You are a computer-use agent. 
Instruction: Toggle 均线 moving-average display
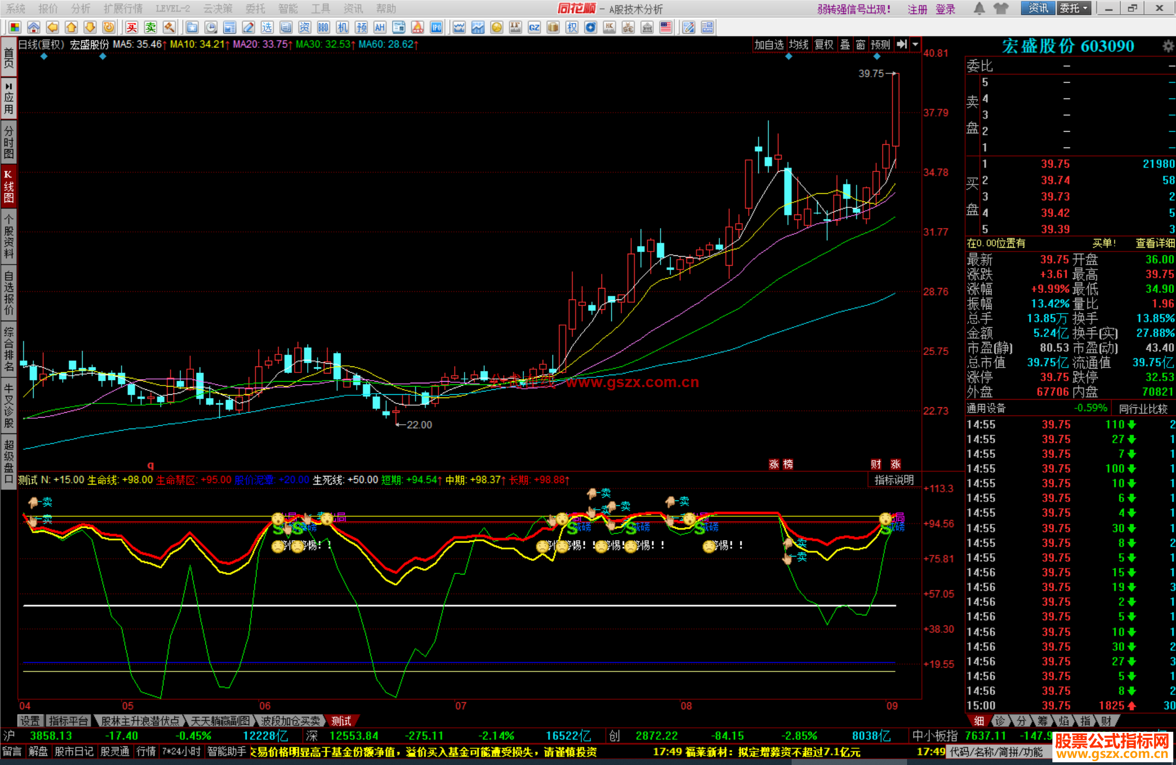coord(799,45)
